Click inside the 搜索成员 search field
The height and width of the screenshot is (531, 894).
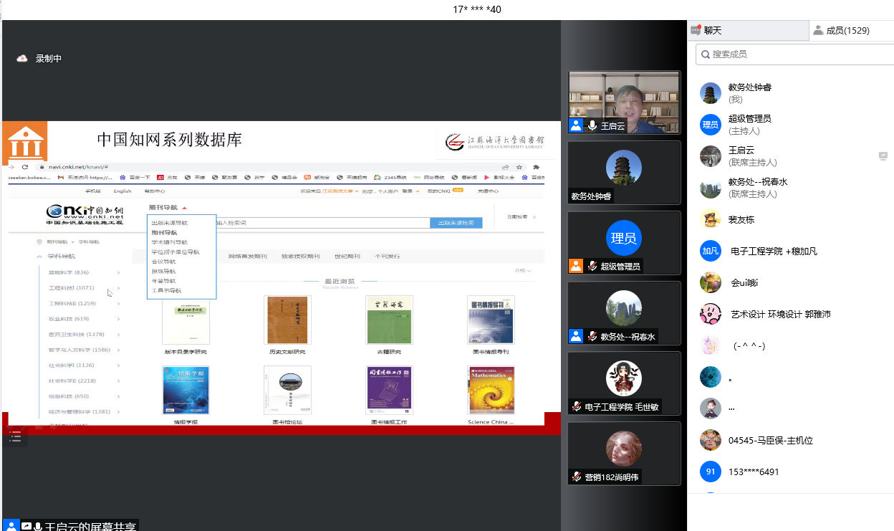tap(795, 54)
